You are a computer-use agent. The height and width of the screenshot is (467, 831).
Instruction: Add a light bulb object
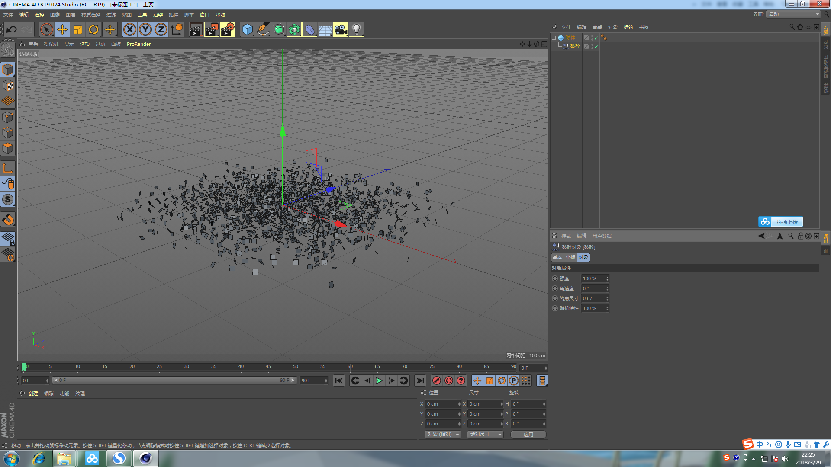click(356, 30)
